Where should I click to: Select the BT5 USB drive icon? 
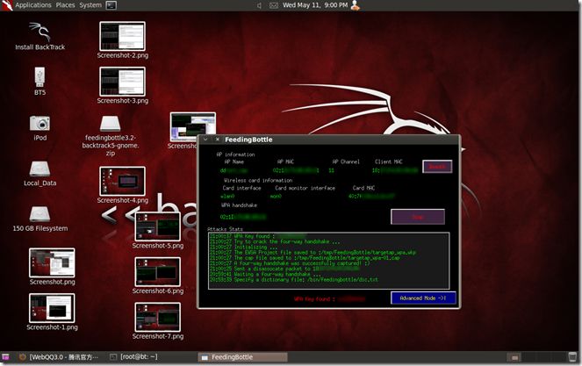click(x=40, y=77)
